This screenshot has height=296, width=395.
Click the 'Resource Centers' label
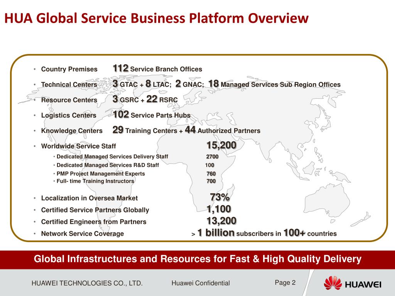tap(69, 100)
